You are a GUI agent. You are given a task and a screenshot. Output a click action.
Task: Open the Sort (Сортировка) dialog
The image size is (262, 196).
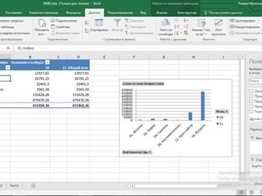click(99, 25)
